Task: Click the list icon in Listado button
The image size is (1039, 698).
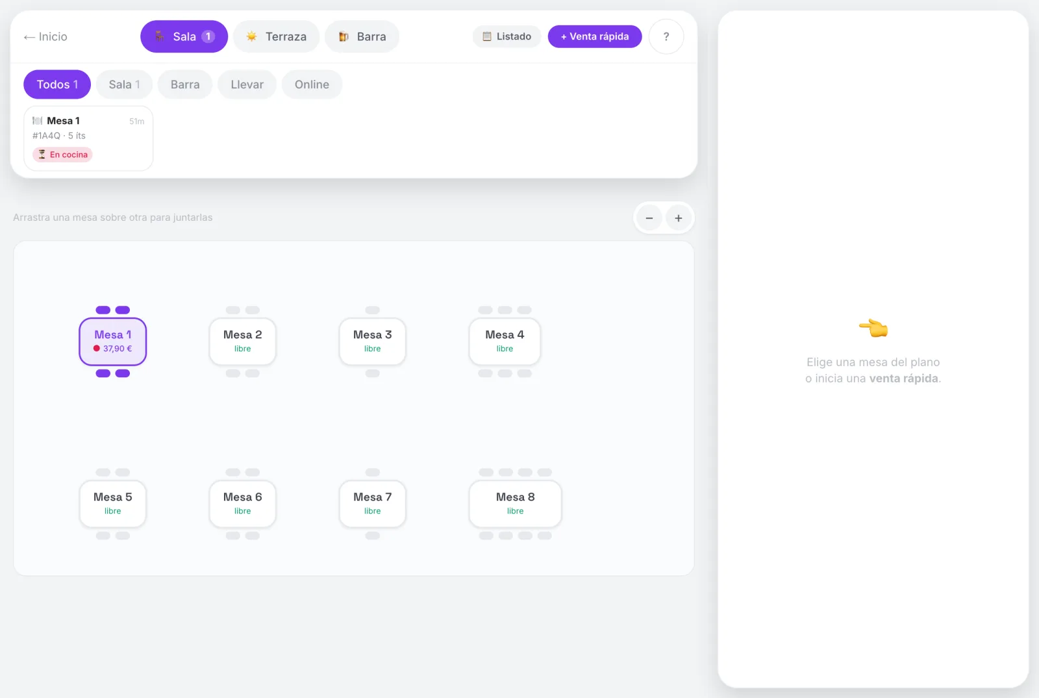Action: pyautogui.click(x=487, y=37)
